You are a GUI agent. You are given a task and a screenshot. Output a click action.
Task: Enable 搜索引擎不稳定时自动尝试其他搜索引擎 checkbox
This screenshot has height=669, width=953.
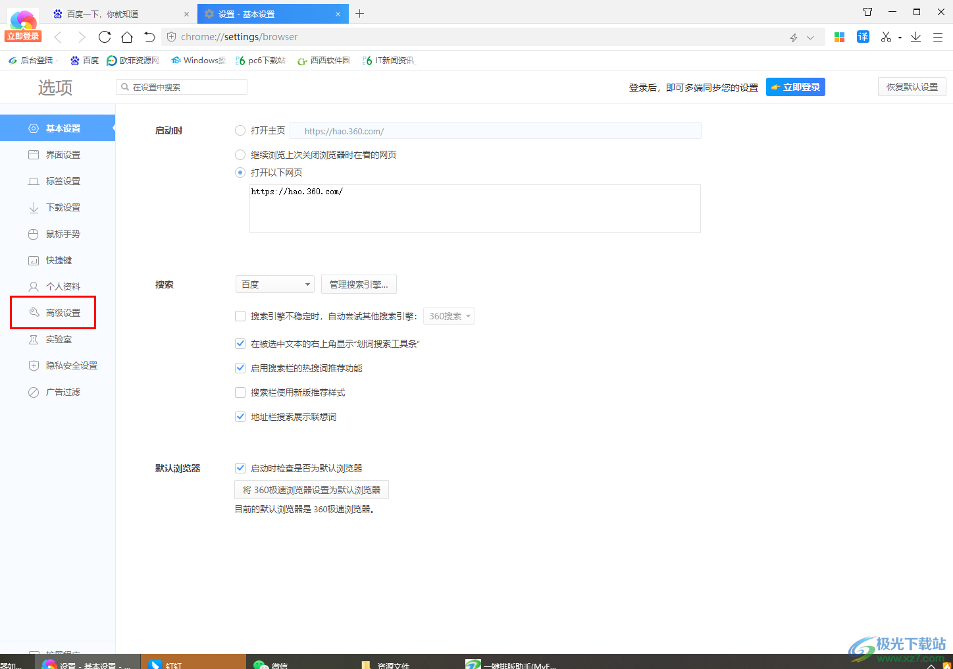(240, 316)
